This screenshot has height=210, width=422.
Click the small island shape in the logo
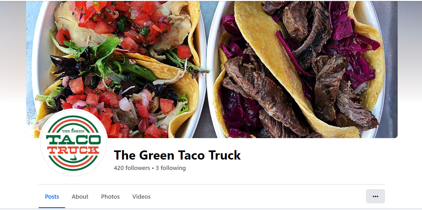73,158
